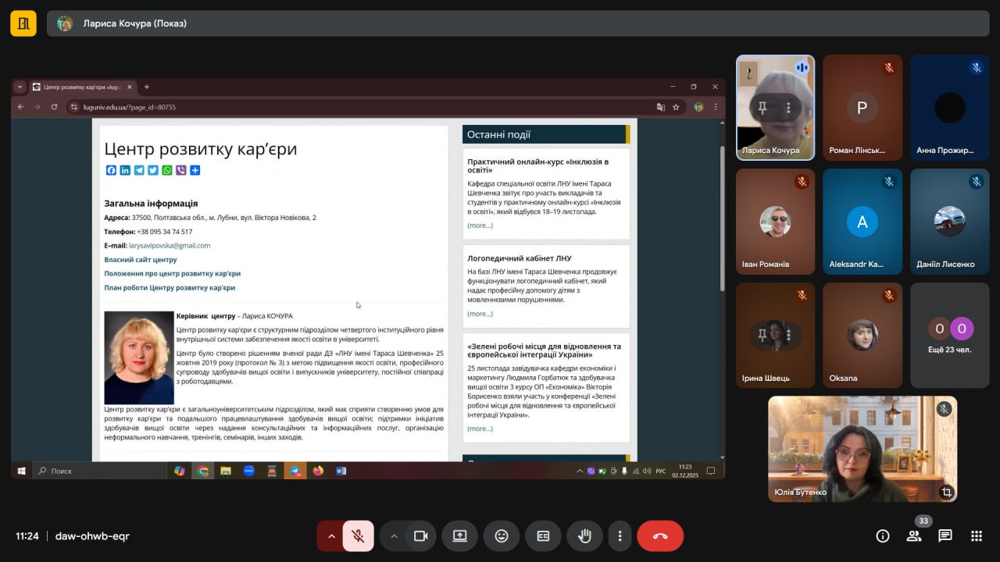Pin Ірина Швець's video tile
This screenshot has width=1000, height=562.
(x=762, y=335)
